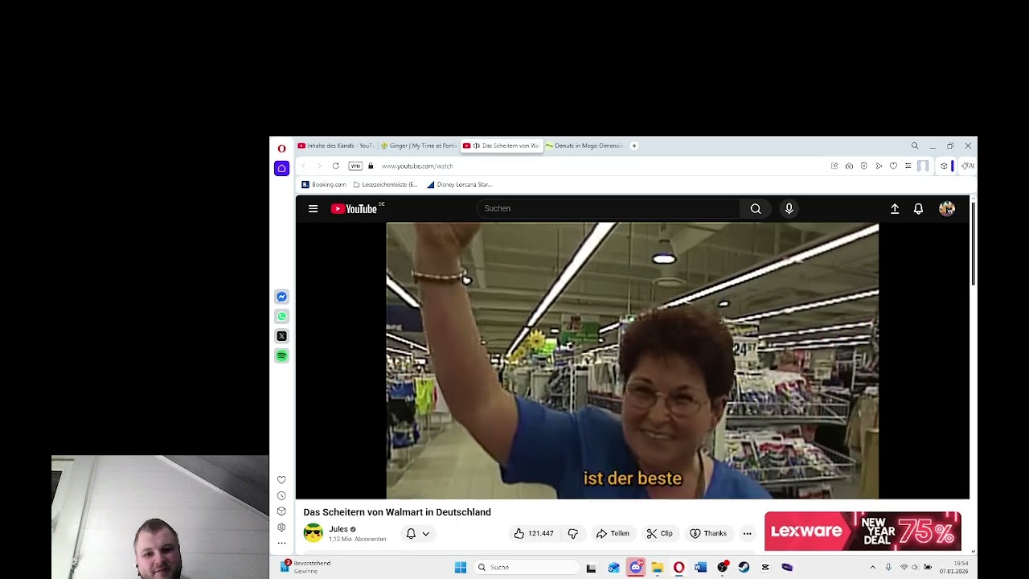The height and width of the screenshot is (579, 1029).
Task: Open the Opera menu logo
Action: pyautogui.click(x=281, y=149)
